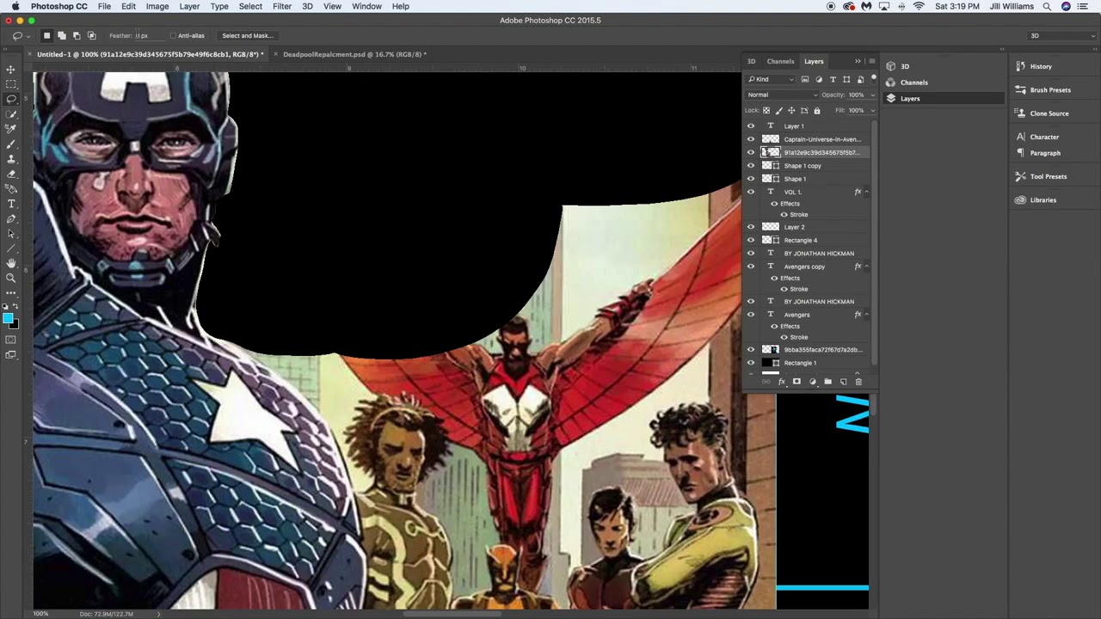Open the 3D workspace switcher dropdown

point(1062,36)
